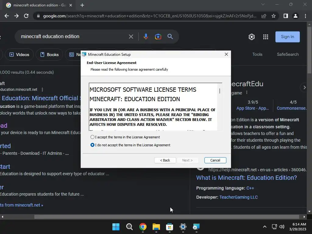Screen dimensions: 312x234
Task: Select 'I do not accept the terms' radio button
Action: coord(92,145)
